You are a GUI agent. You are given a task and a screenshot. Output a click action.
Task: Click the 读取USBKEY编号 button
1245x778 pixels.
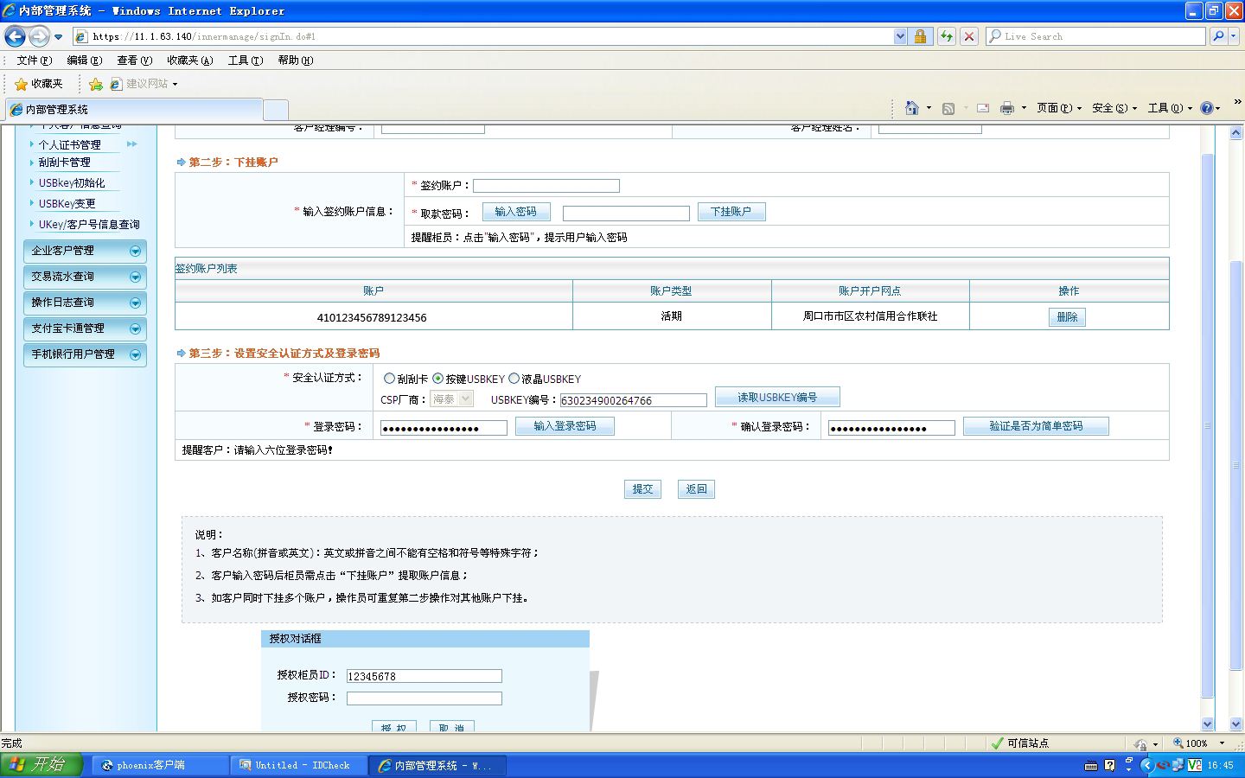777,398
